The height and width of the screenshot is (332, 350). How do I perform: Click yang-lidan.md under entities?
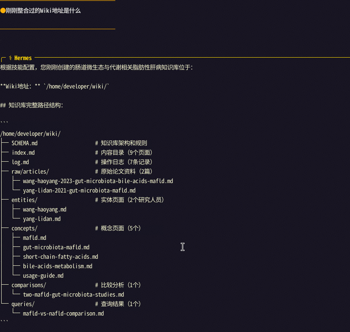click(x=42, y=219)
